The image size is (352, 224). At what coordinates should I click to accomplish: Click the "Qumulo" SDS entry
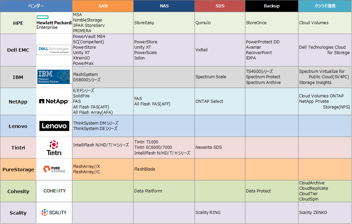[203, 23]
